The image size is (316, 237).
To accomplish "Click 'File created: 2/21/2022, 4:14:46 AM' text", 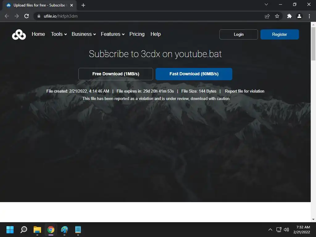I will [x=77, y=91].
